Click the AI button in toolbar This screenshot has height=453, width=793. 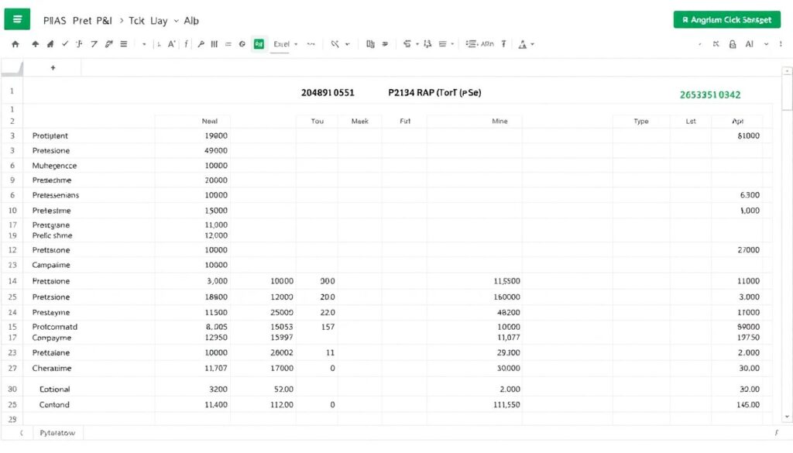(750, 45)
